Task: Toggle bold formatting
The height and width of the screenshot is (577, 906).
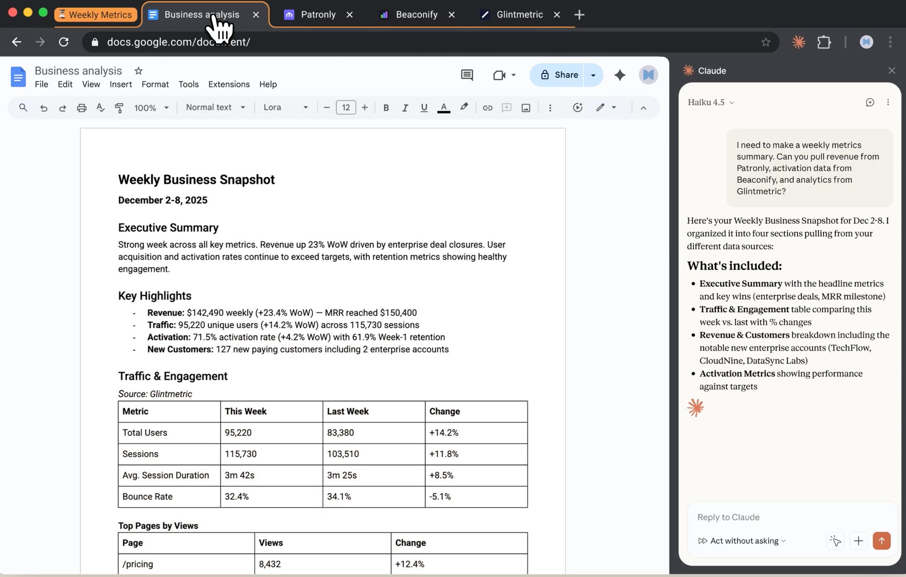Action: (x=386, y=108)
